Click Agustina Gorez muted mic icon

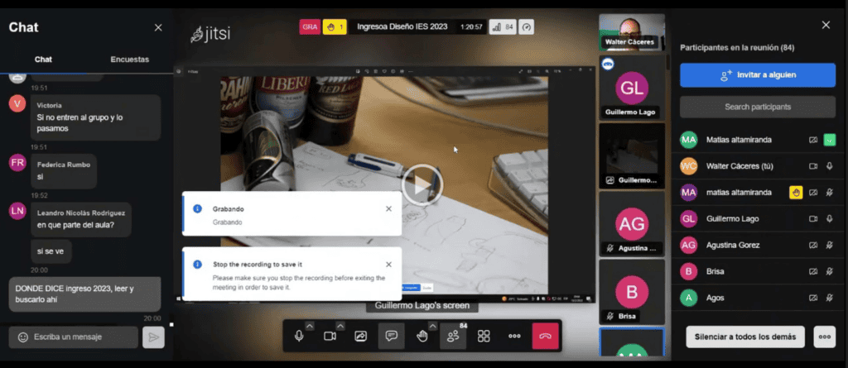tap(829, 246)
